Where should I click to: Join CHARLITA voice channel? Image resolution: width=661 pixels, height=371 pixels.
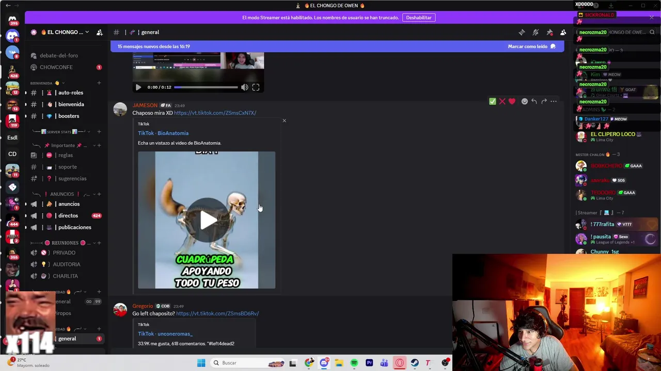pyautogui.click(x=66, y=276)
